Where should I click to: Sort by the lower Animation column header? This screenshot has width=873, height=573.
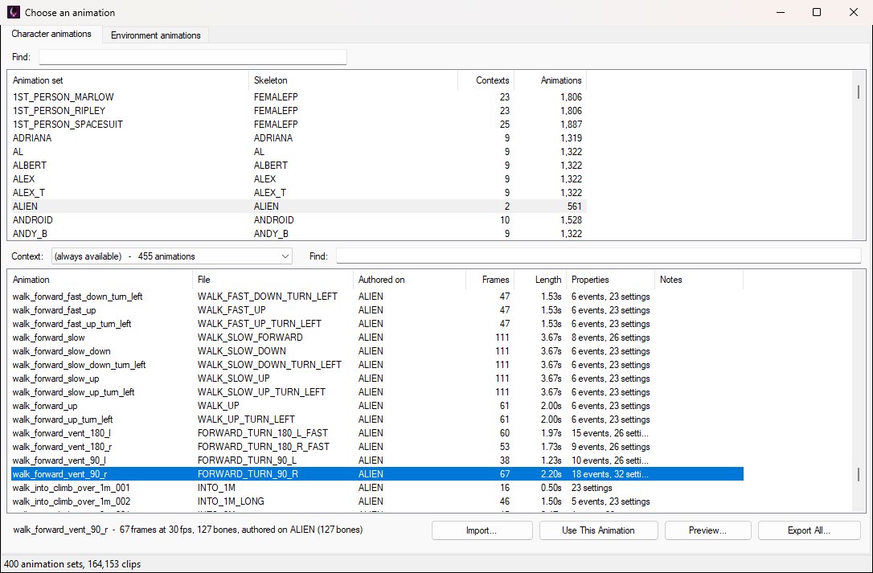pos(100,280)
